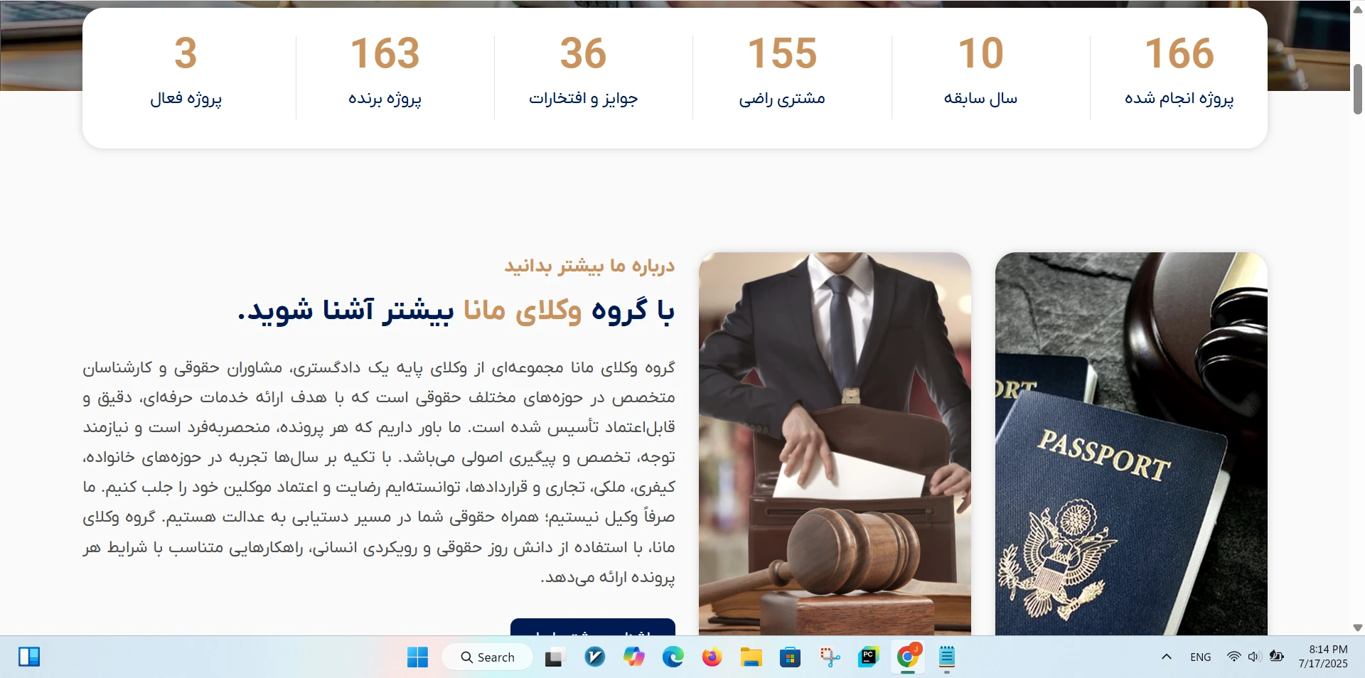This screenshot has height=678, width=1365.
Task: Open Copilot from the taskbar
Action: [633, 657]
